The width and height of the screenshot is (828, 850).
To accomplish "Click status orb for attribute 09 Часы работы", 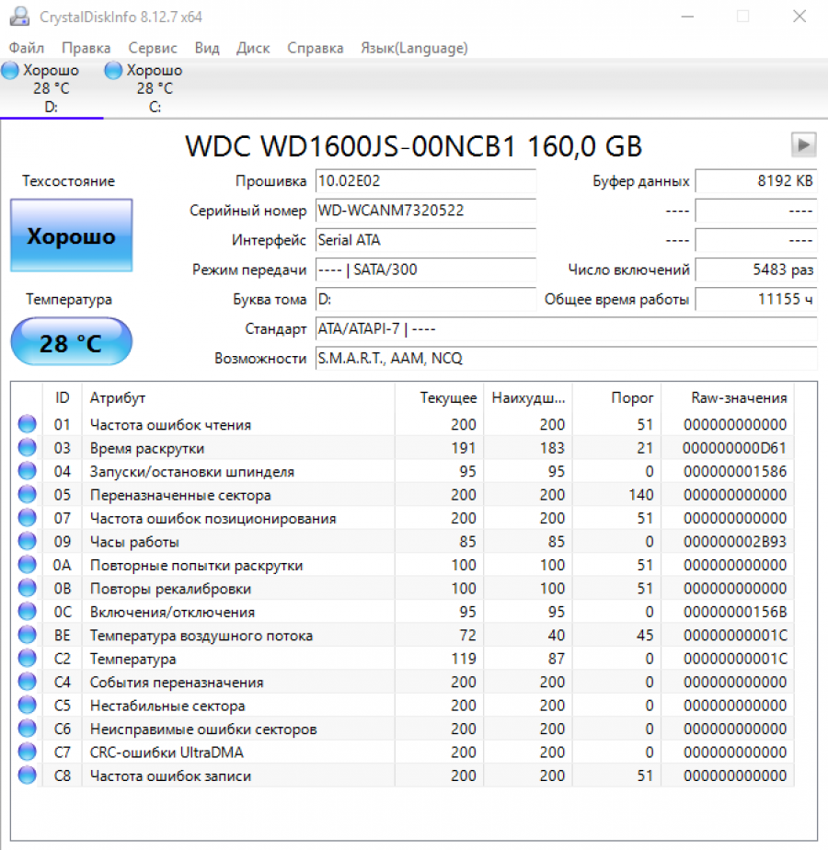I will point(28,542).
